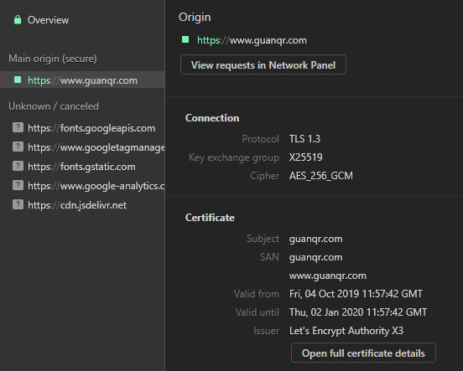Click the Origin URL https://www.guanqr.com text
Image resolution: width=463 pixels, height=371 pixels.
pos(252,40)
